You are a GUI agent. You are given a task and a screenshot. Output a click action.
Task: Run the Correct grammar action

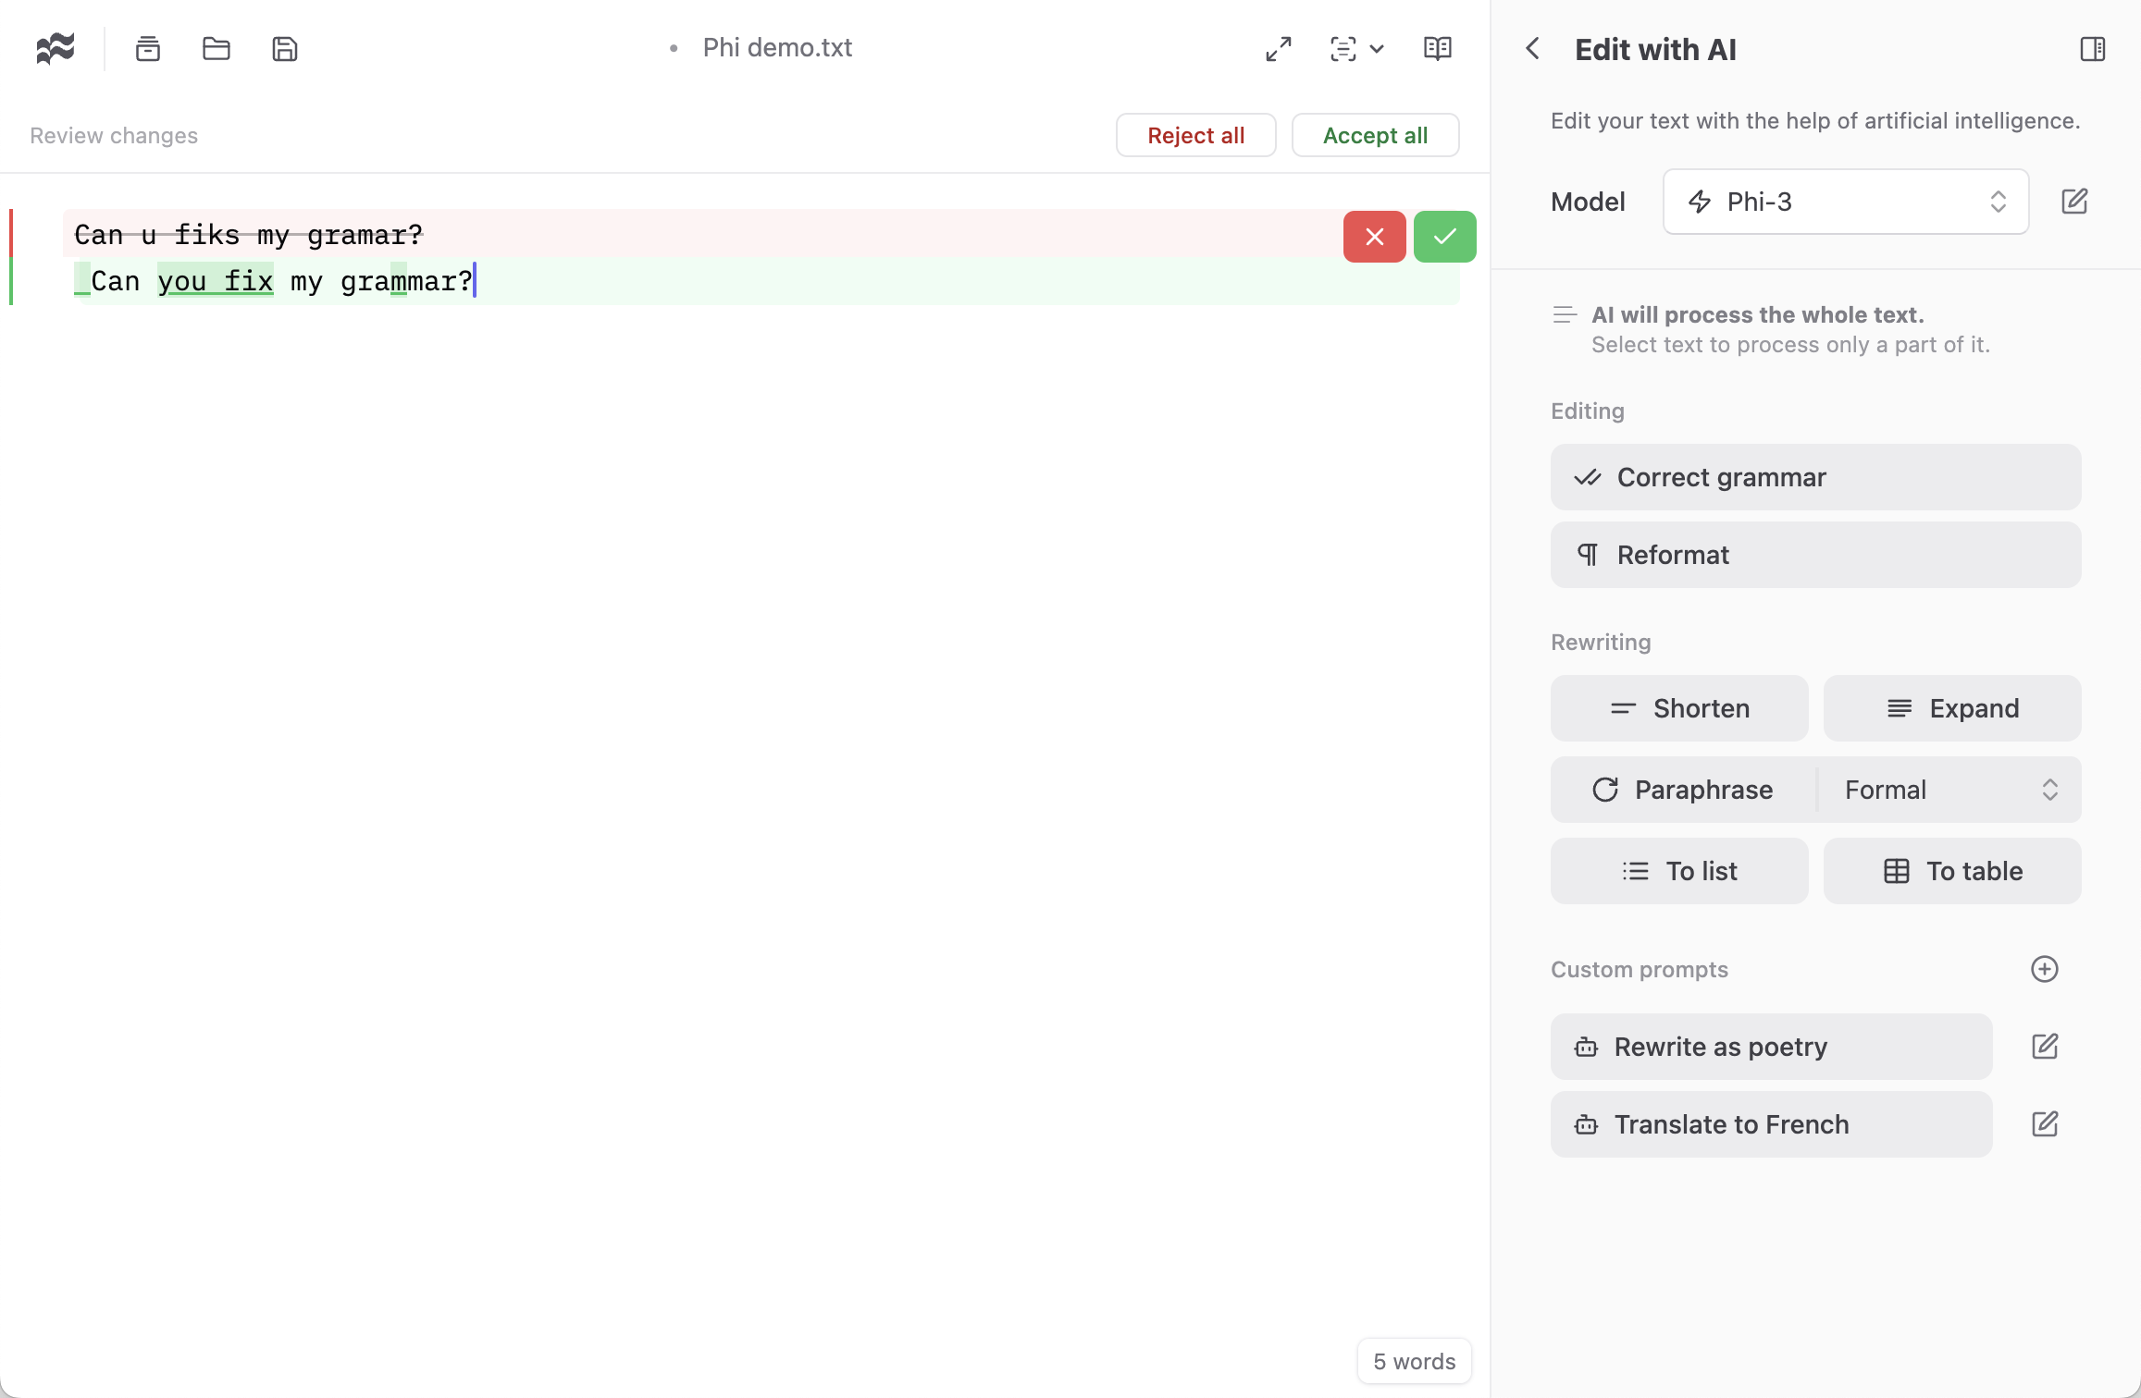click(x=1815, y=477)
